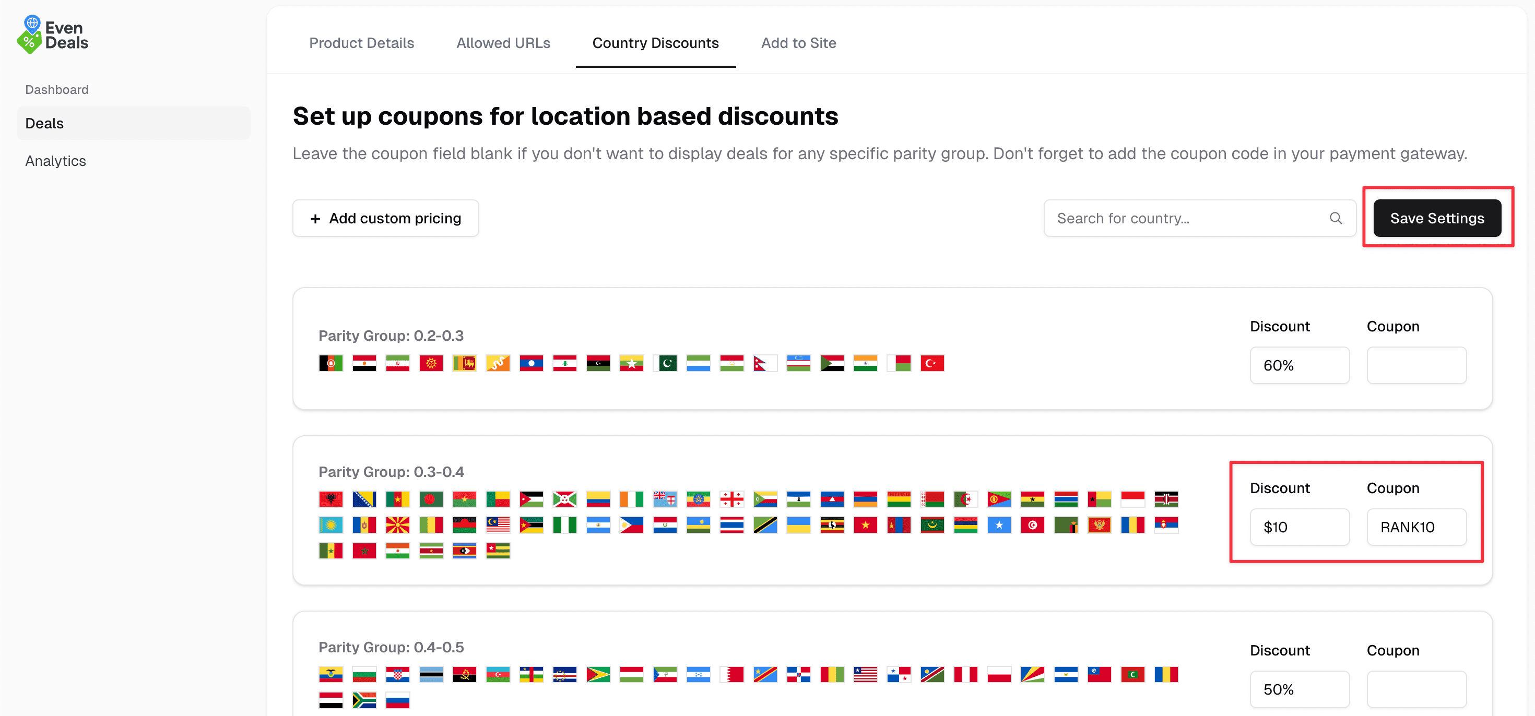Click the Tunisia flag
This screenshot has width=1535, height=716.
[x=1033, y=525]
